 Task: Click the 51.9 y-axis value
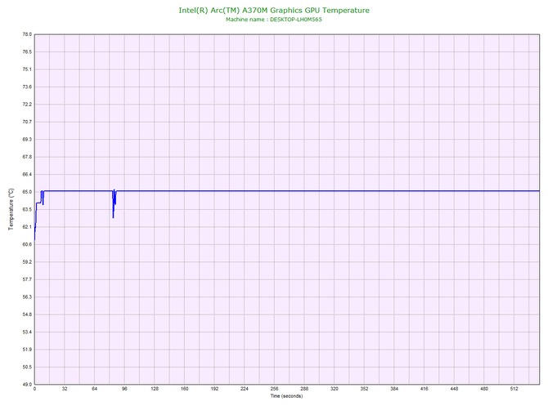pyautogui.click(x=27, y=350)
